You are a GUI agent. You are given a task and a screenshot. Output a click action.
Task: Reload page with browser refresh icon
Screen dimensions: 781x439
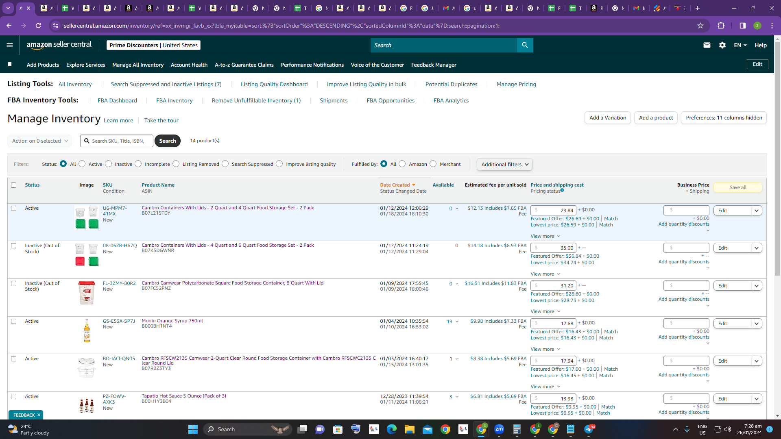coord(38,26)
